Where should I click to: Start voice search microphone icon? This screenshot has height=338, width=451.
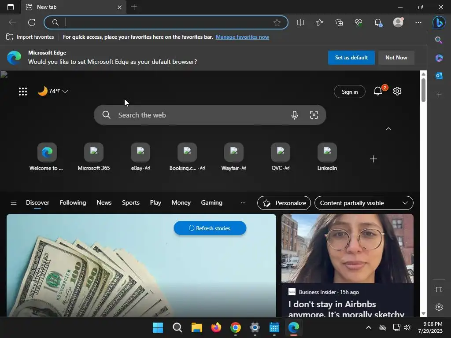[x=295, y=115]
